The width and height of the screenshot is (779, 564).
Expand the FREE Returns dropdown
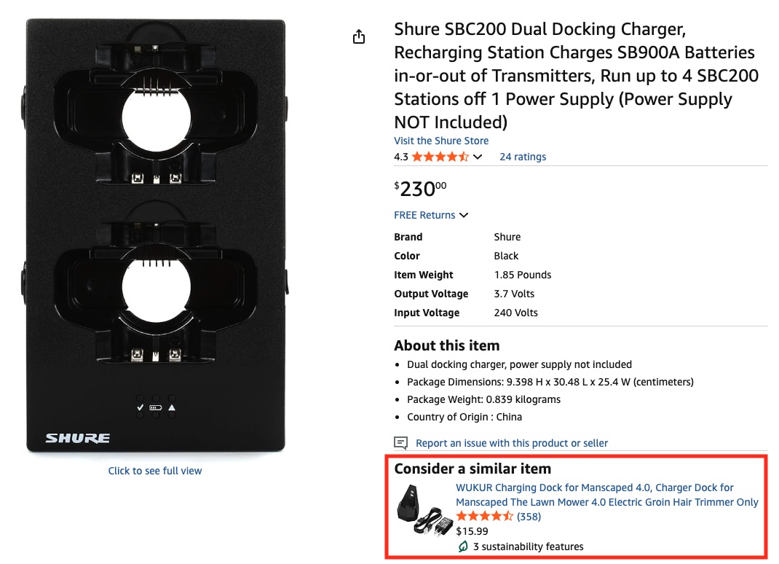pyautogui.click(x=464, y=215)
